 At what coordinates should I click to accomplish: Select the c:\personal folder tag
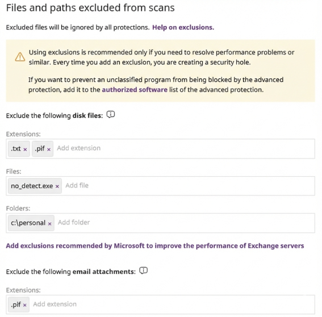31,223
